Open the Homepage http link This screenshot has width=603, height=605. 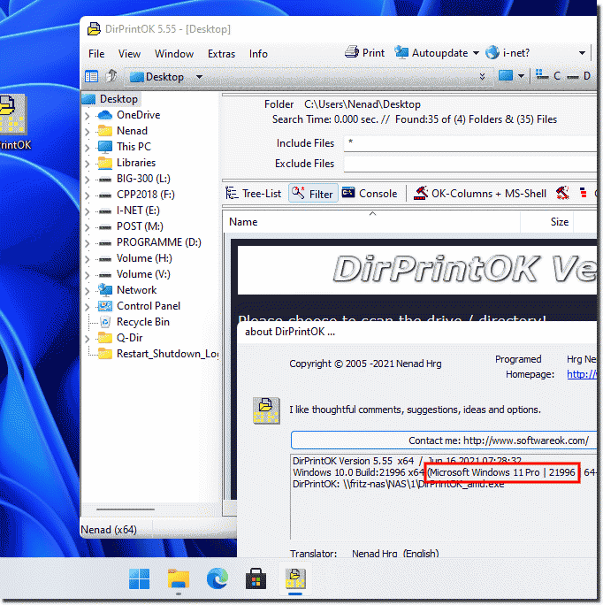[x=582, y=374]
